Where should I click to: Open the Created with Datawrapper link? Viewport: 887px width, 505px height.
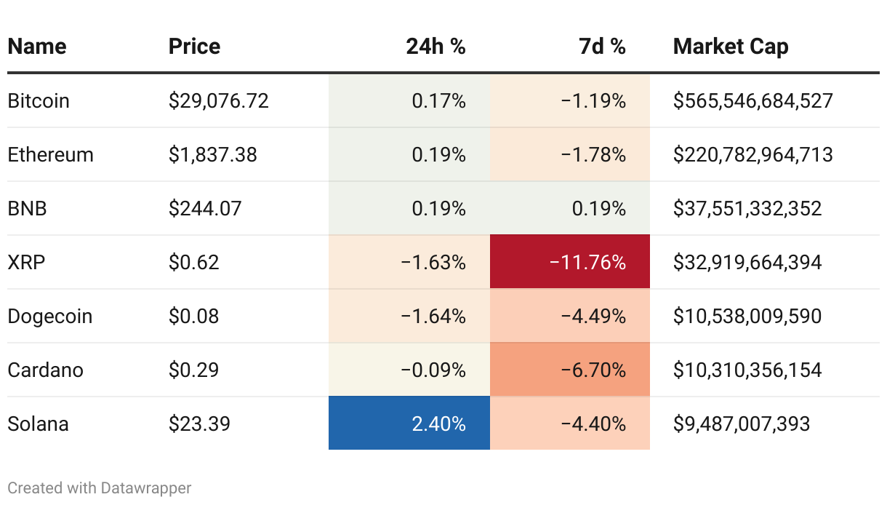[100, 488]
